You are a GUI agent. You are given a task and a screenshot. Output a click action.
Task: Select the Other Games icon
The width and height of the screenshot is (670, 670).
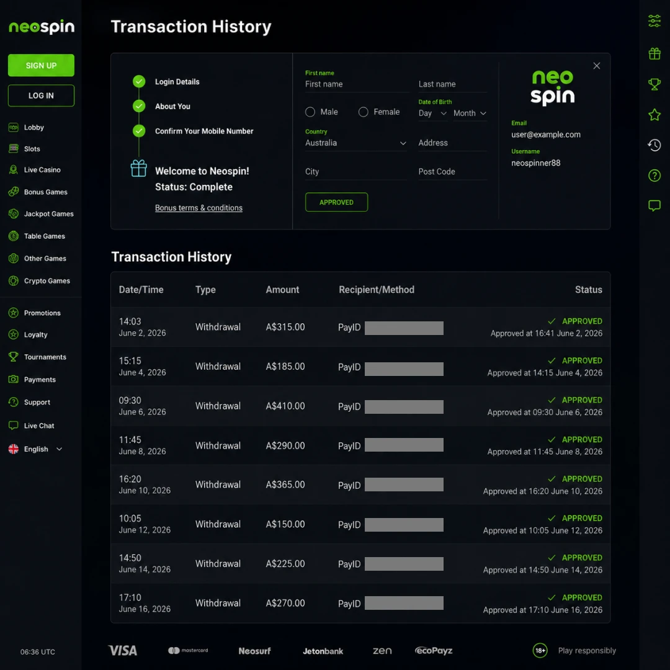(13, 258)
